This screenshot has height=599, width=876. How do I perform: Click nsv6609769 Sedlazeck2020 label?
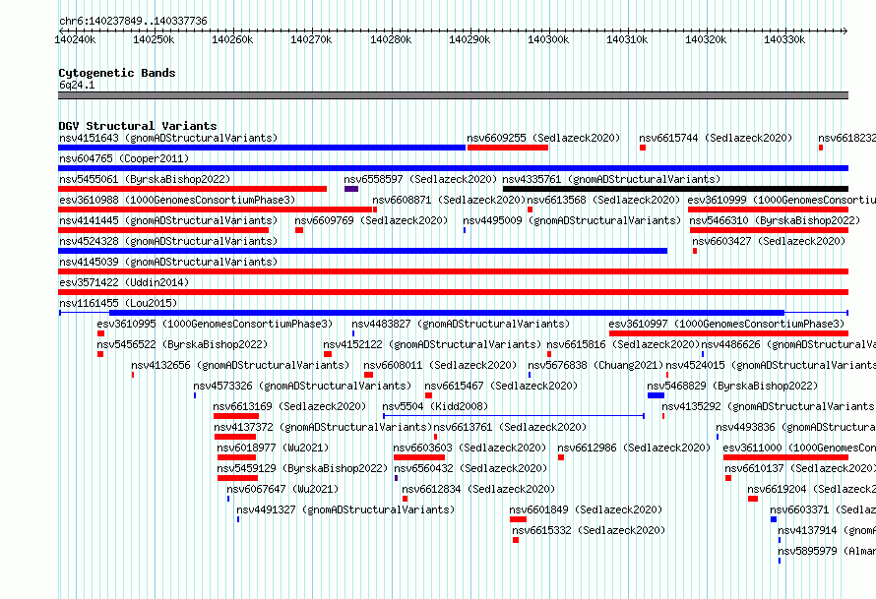coord(371,220)
